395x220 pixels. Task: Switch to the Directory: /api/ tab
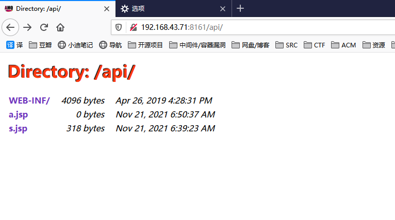[58, 9]
